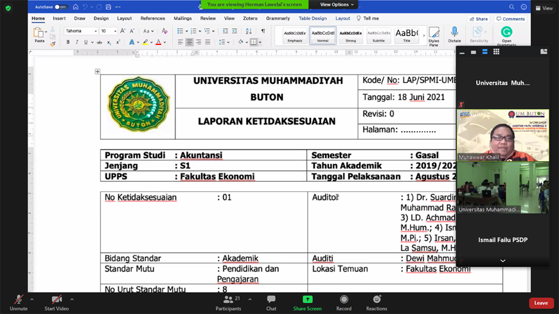
Task: Increase the font size
Action: tap(123, 31)
